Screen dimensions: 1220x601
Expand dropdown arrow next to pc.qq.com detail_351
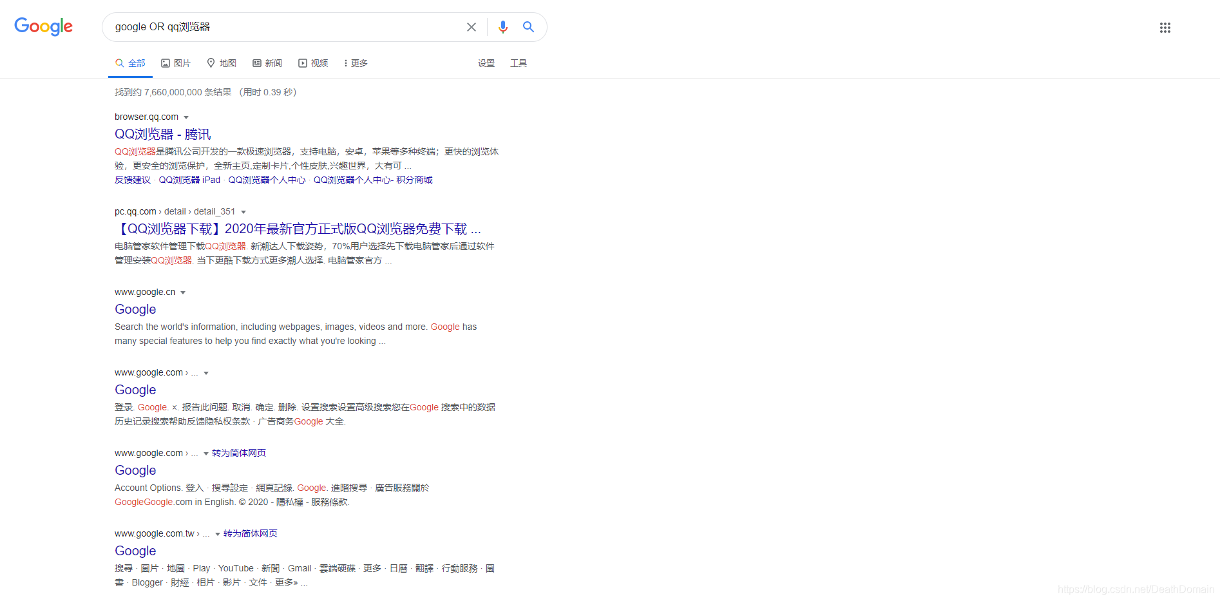[243, 212]
